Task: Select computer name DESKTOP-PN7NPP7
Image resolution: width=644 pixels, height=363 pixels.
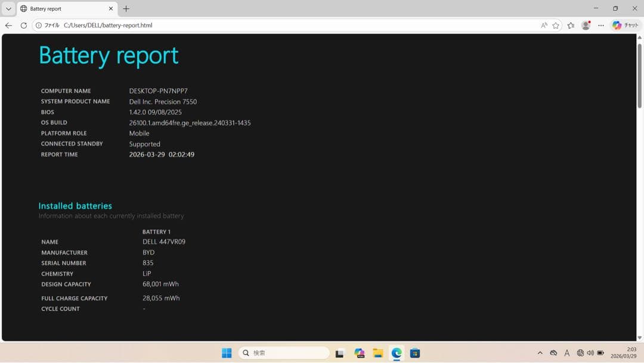Action: (x=158, y=91)
